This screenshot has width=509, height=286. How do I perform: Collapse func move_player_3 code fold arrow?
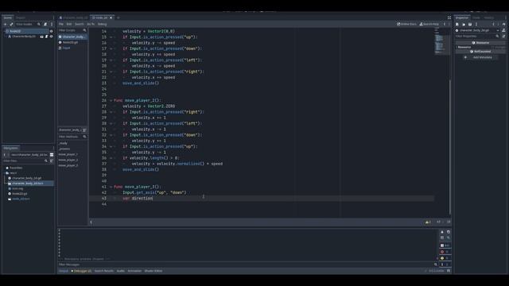pos(111,187)
